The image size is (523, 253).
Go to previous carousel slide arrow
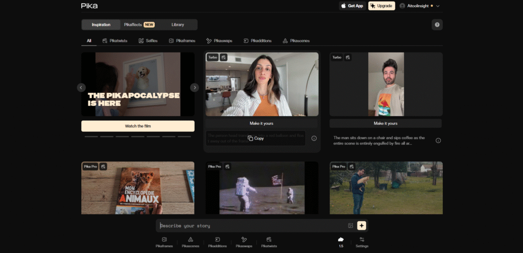point(81,87)
